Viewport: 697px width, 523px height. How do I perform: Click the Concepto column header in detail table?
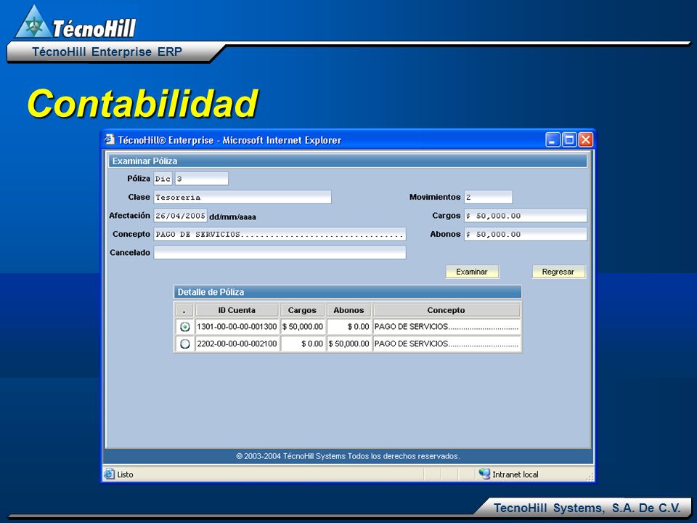[x=447, y=310]
